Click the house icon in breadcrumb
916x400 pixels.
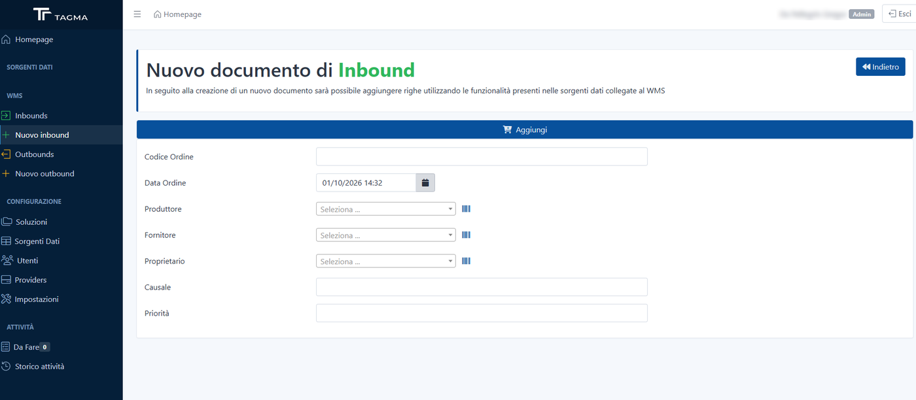(x=158, y=14)
